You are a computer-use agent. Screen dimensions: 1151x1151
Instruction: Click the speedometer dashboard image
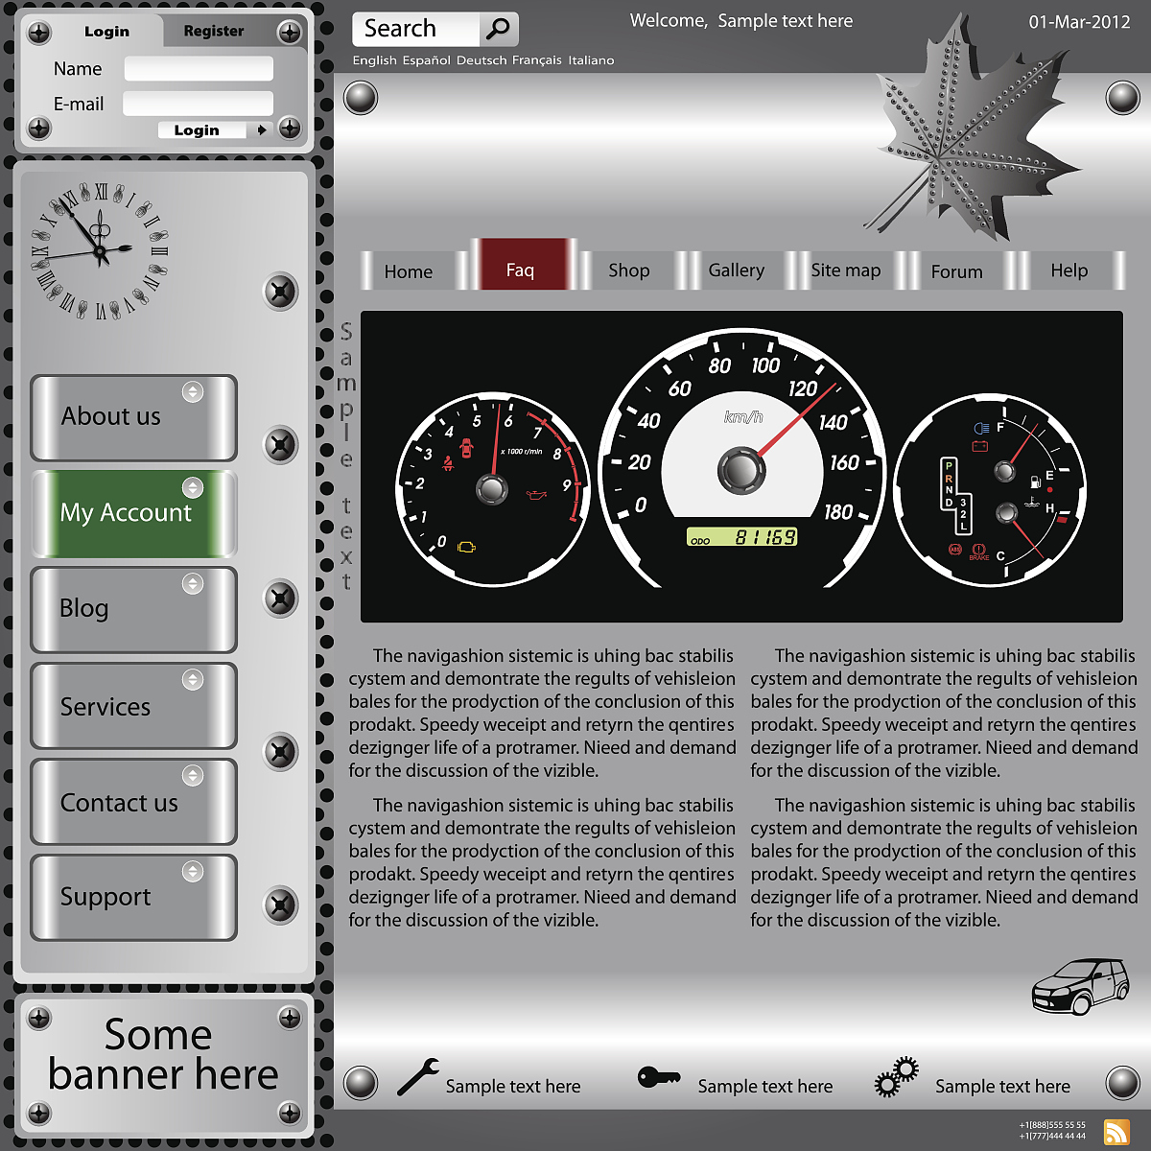[x=741, y=467]
